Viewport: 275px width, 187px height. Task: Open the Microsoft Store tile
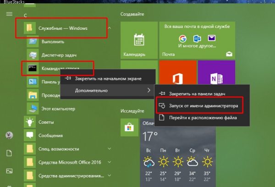click(x=129, y=127)
